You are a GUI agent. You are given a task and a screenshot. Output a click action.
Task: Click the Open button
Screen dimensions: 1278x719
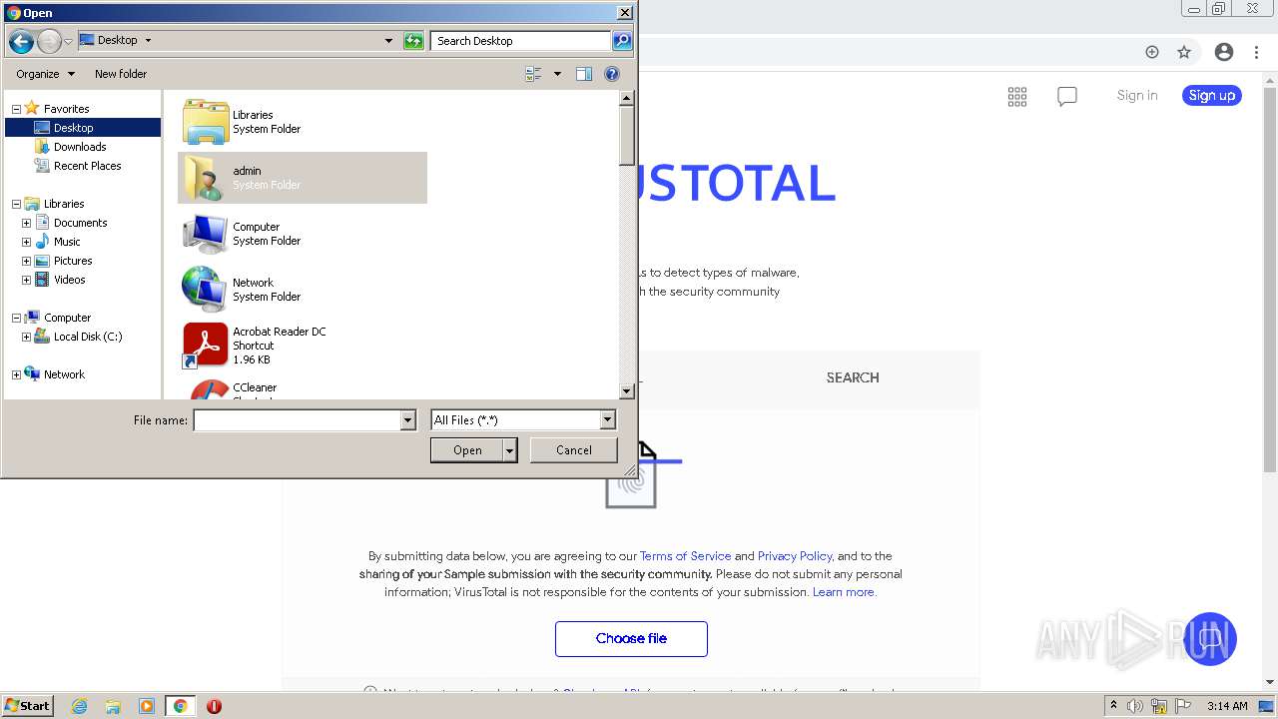coord(467,450)
